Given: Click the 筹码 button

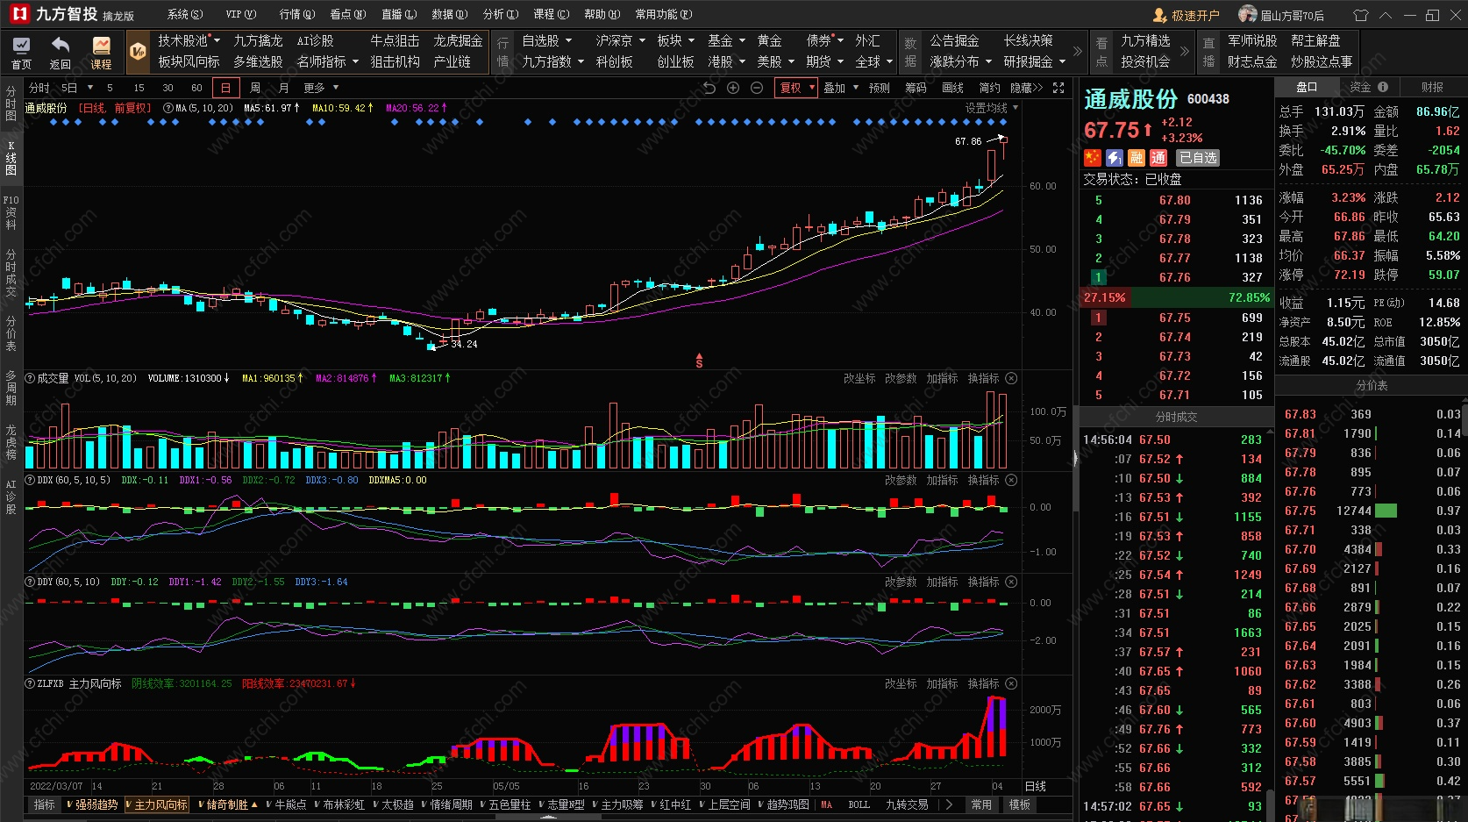Looking at the screenshot, I should point(916,88).
